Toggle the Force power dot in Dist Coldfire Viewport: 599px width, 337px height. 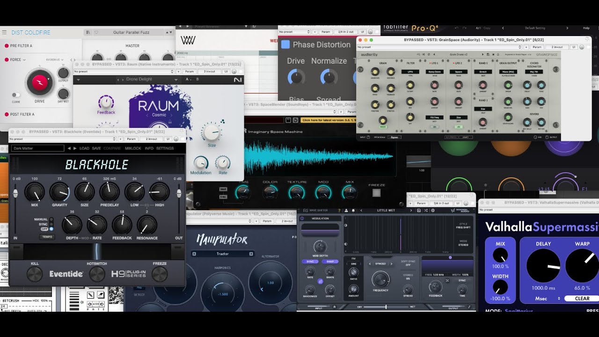pos(7,60)
